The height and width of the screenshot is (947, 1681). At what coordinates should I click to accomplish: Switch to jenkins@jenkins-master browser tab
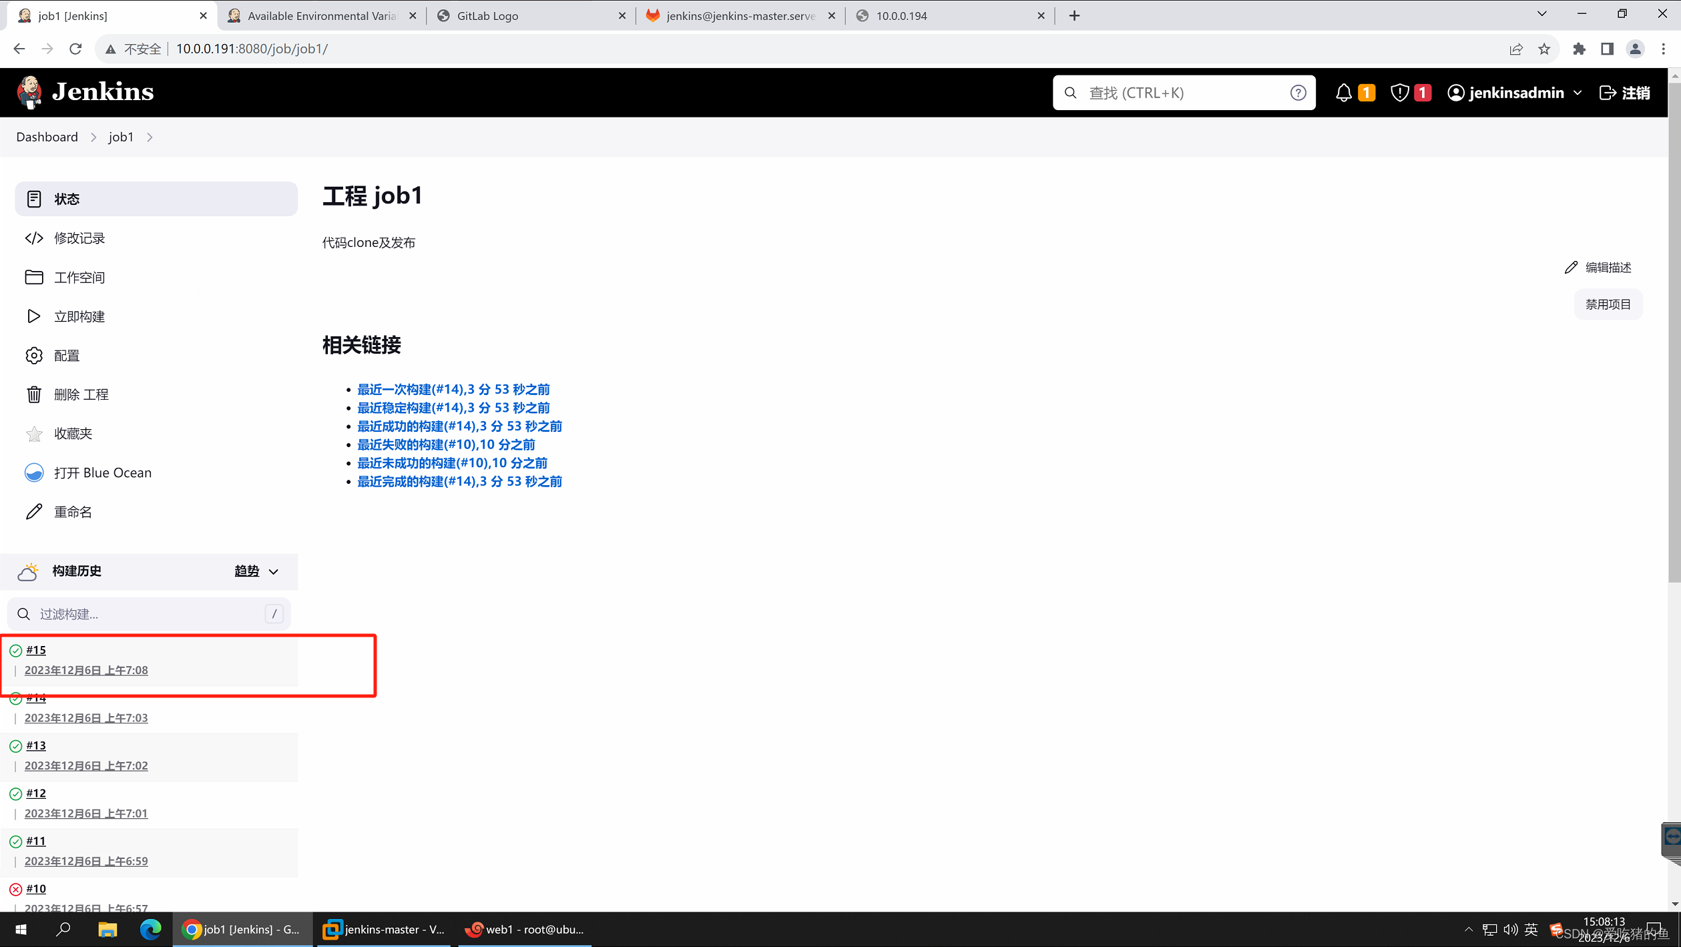(741, 15)
